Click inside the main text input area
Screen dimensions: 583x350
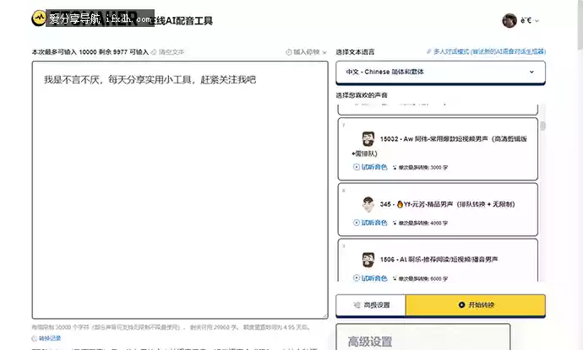(180, 190)
